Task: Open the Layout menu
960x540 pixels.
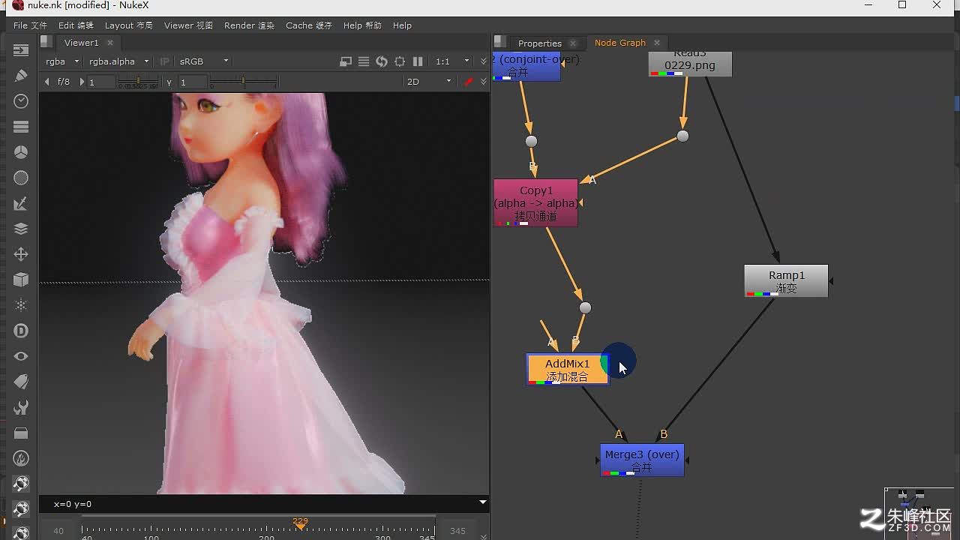Action: (x=128, y=25)
